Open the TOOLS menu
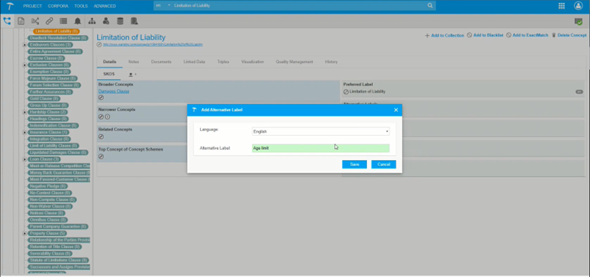590x277 pixels. pos(81,6)
